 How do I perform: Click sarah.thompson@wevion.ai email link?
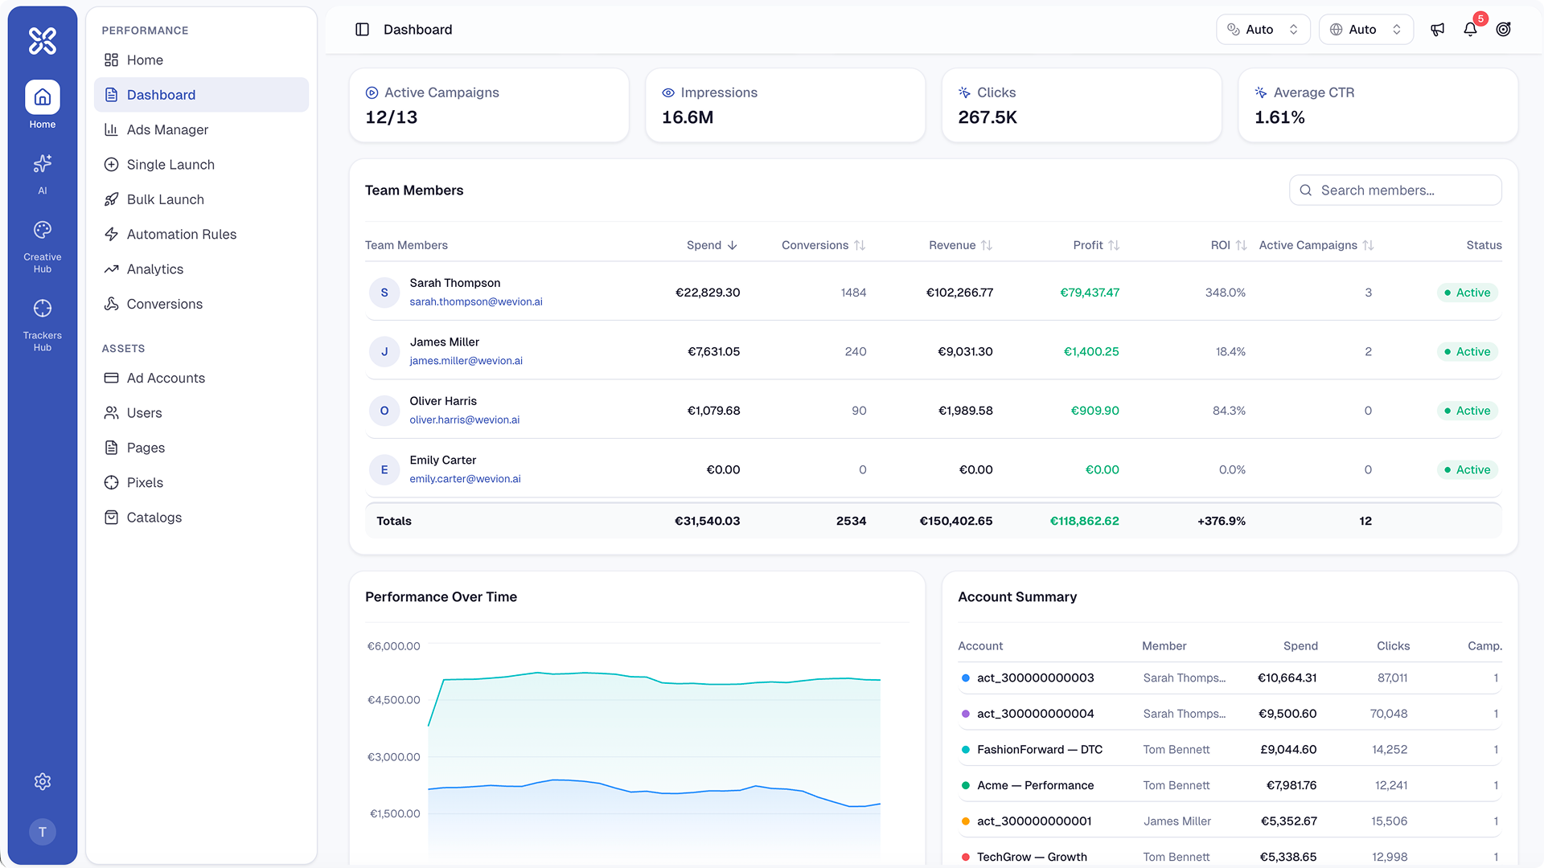pos(476,302)
